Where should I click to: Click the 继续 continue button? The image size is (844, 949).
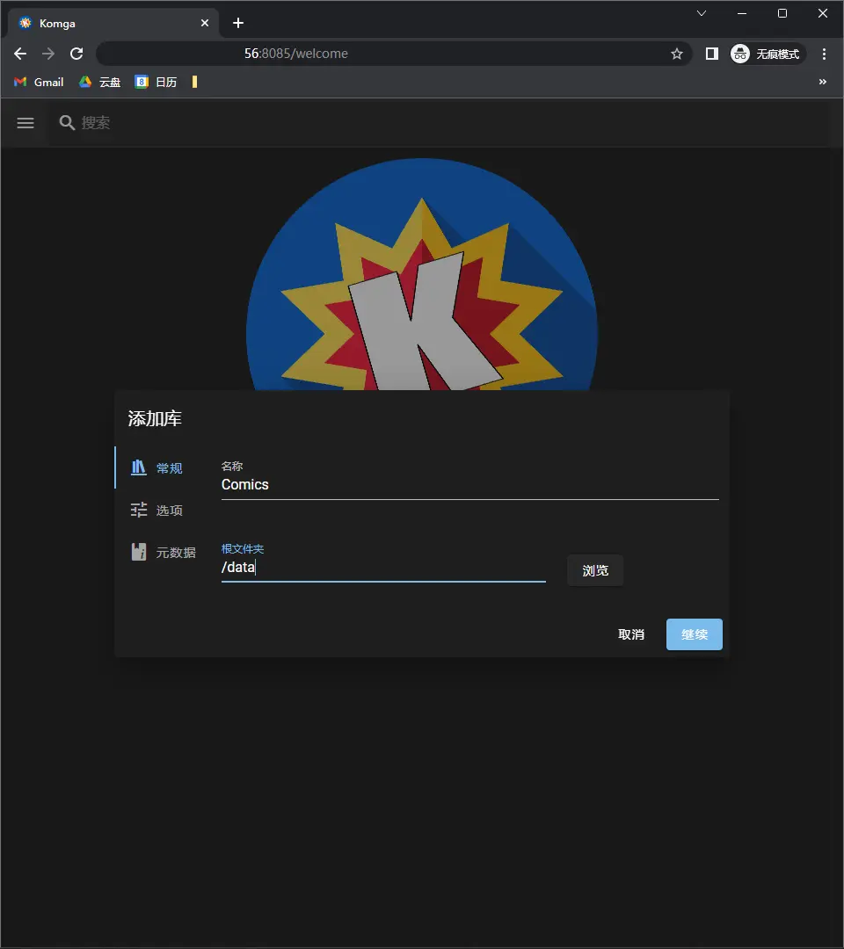pyautogui.click(x=695, y=634)
